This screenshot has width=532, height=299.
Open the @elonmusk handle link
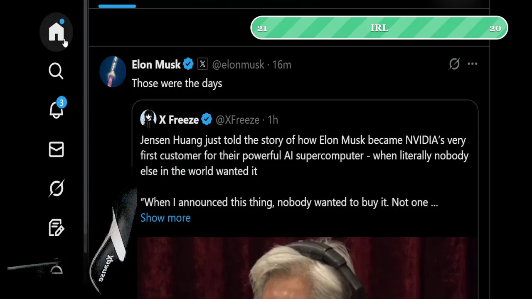pos(238,65)
